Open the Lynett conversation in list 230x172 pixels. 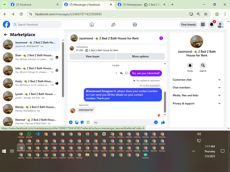(31, 96)
